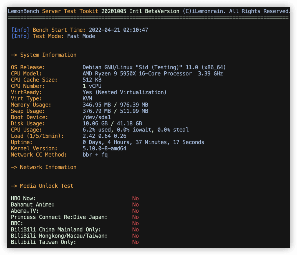Click the KVM virt type value
Image resolution: width=297 pixels, height=255 pixels.
[87, 99]
